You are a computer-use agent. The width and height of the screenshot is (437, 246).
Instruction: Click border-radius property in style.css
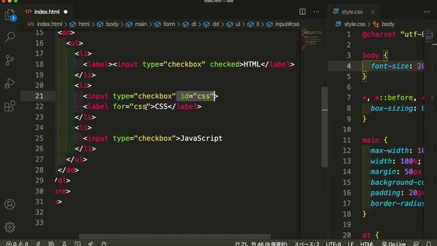coord(397,204)
